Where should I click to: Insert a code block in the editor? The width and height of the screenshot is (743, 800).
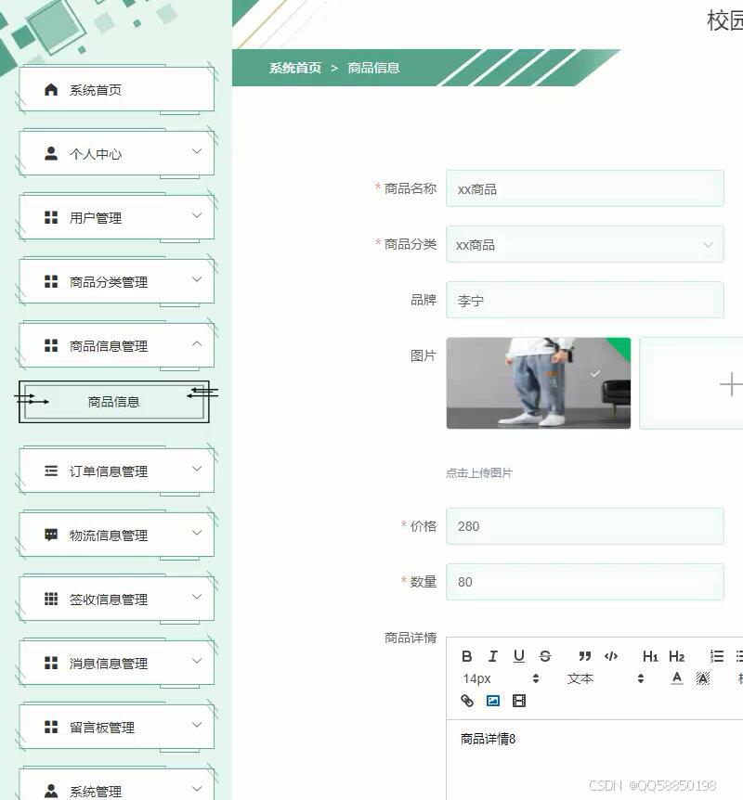pos(611,656)
